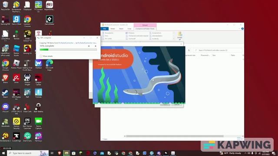Cancel the file copy with the X
This screenshot has width=278, height=156.
point(96,46)
